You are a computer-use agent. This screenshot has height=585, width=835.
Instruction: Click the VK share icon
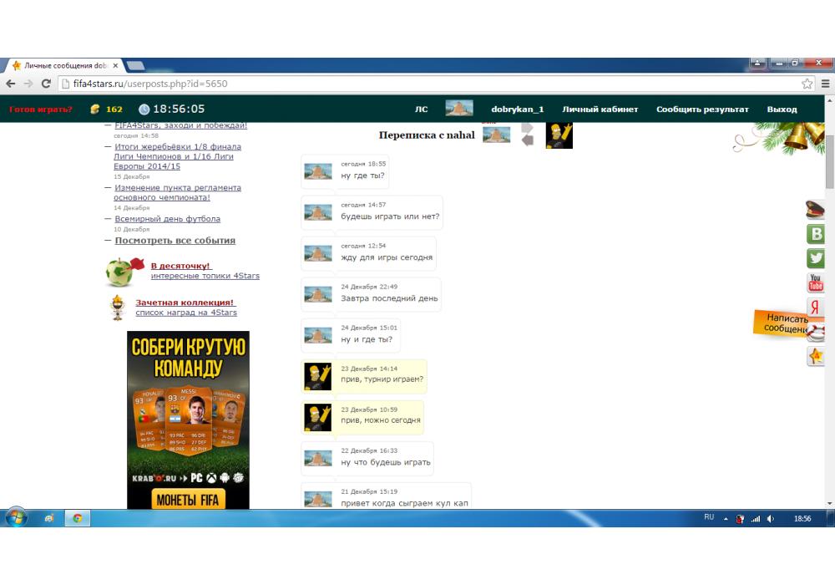pyautogui.click(x=816, y=234)
